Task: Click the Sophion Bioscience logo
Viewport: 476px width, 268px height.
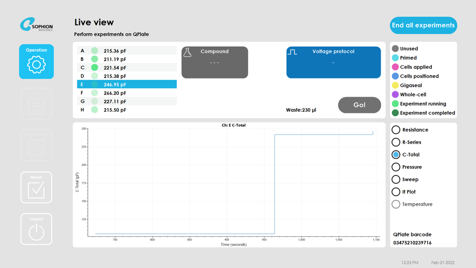Action: click(x=36, y=24)
